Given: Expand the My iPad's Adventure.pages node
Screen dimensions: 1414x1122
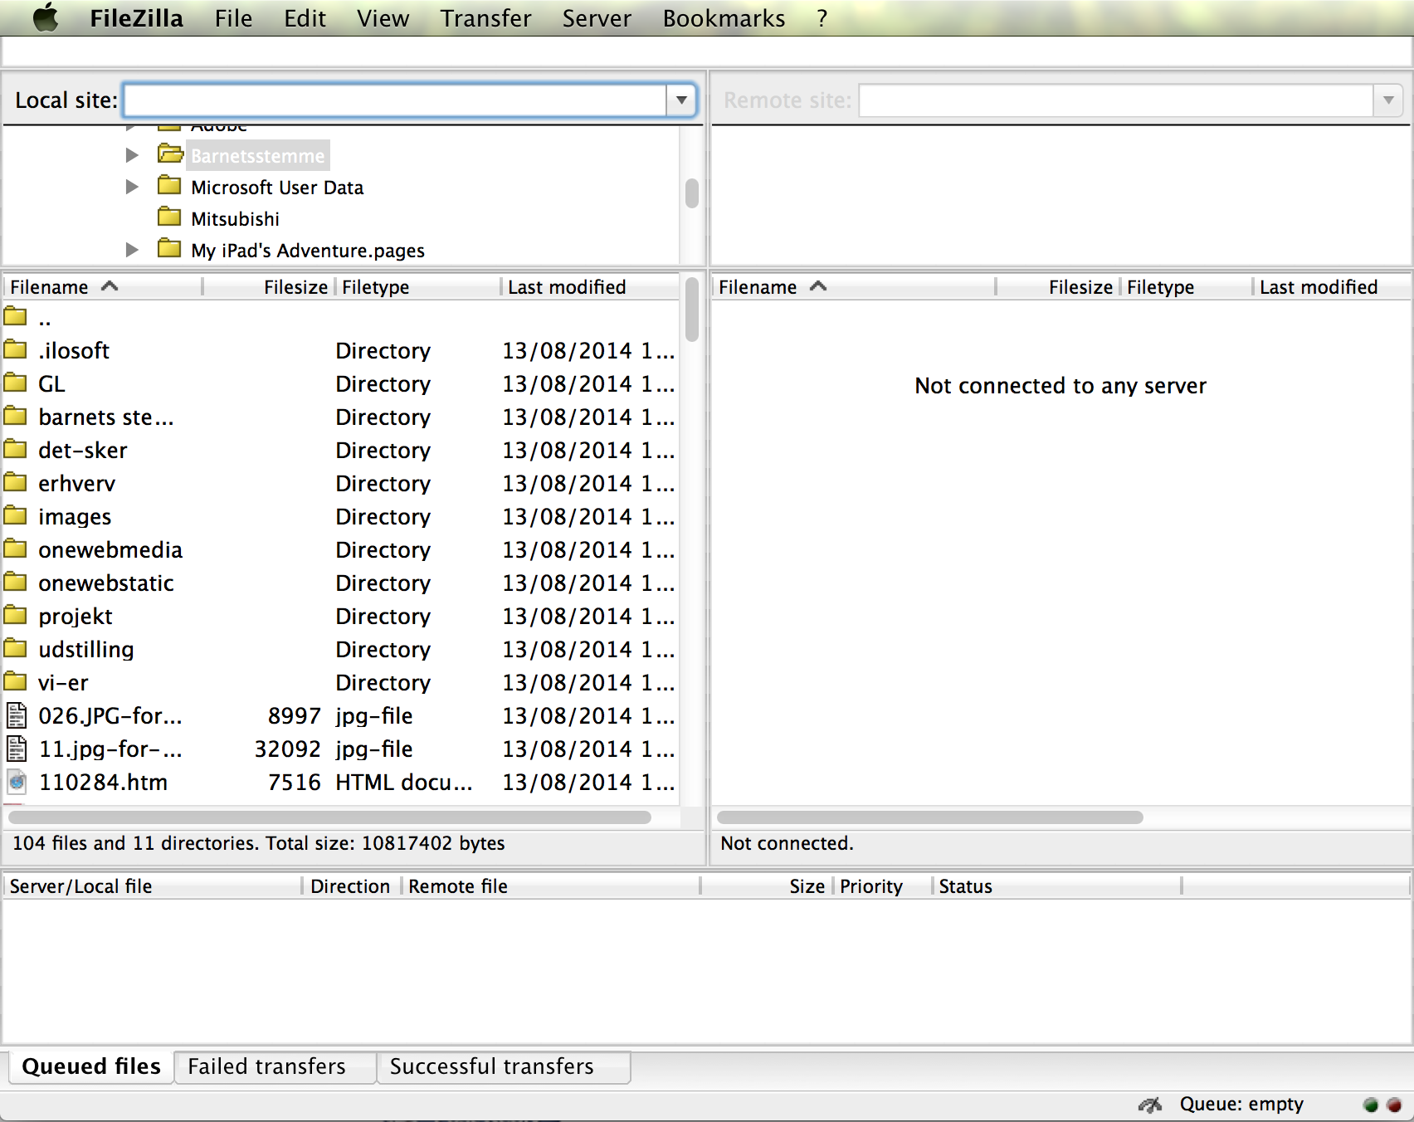Looking at the screenshot, I should pos(132,250).
